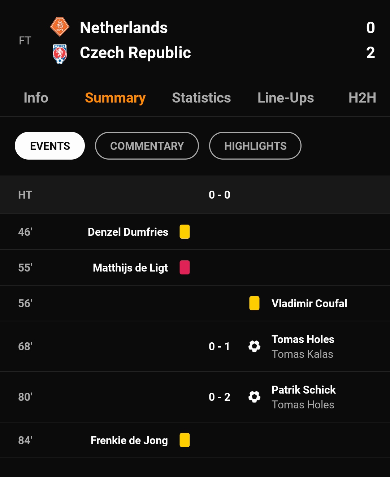Image resolution: width=390 pixels, height=477 pixels.
Task: Go to the Line-Ups tab
Action: [x=286, y=98]
